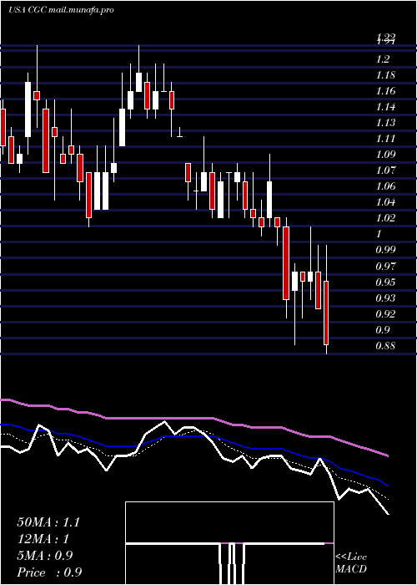Select the 1.04 price axis label
The width and height of the screenshot is (417, 585).
385,202
